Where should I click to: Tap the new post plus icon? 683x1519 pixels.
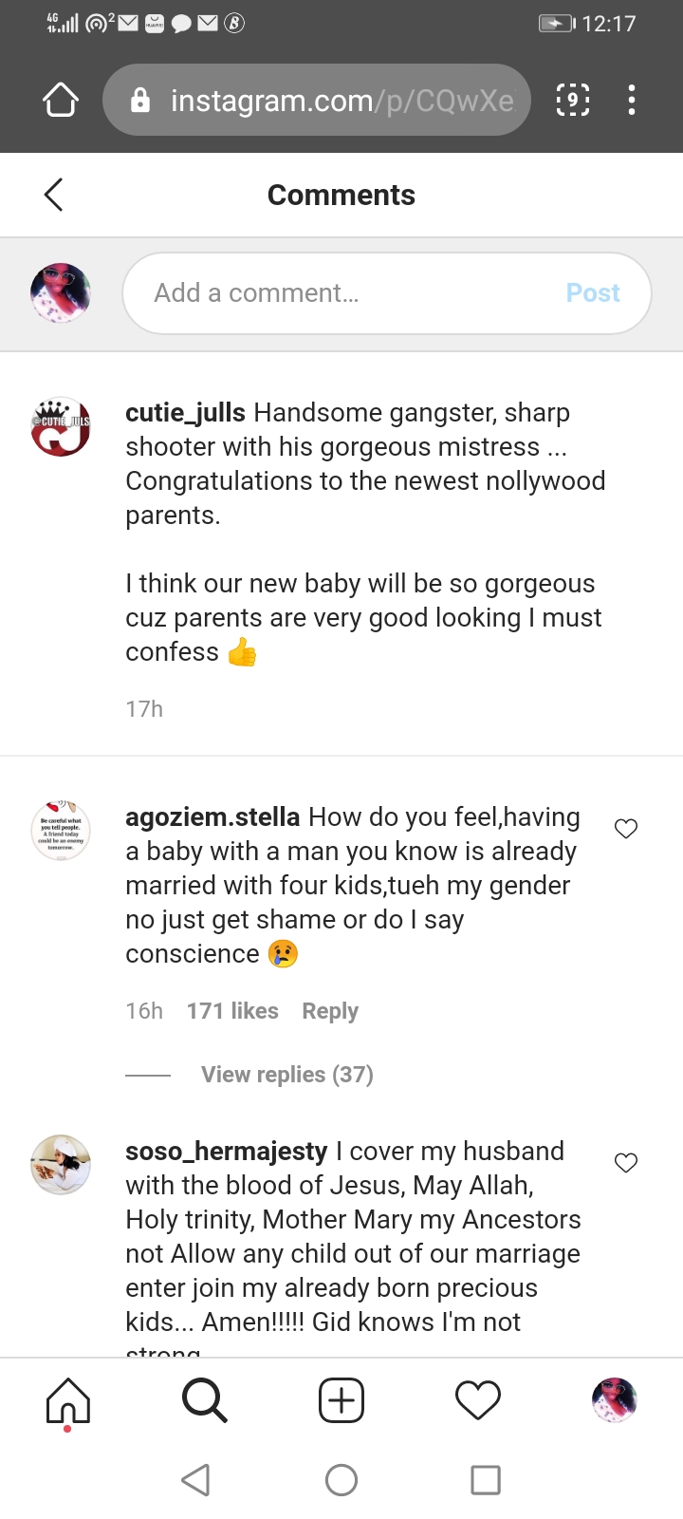pos(341,1400)
